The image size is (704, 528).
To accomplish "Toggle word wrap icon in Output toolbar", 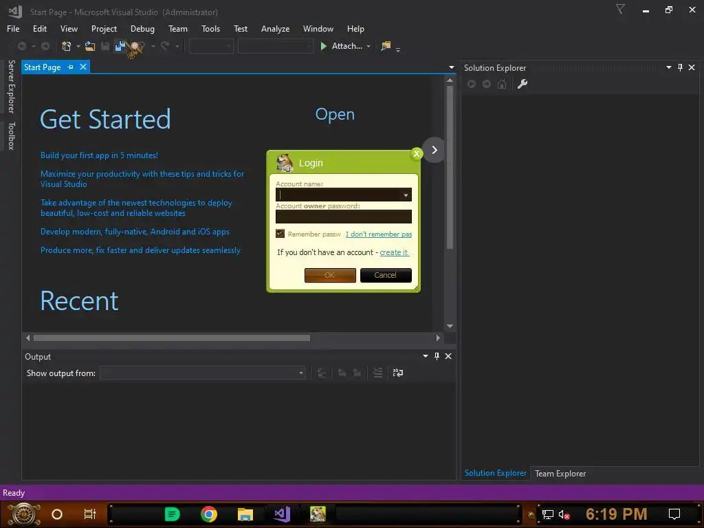I will click(398, 373).
